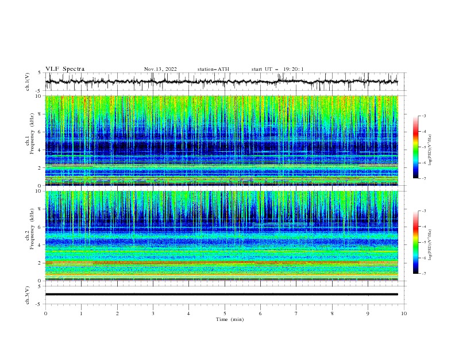Click the "8" kHz tick of ch.2 spectrogram
455x352 pixels.
[x=40, y=209]
